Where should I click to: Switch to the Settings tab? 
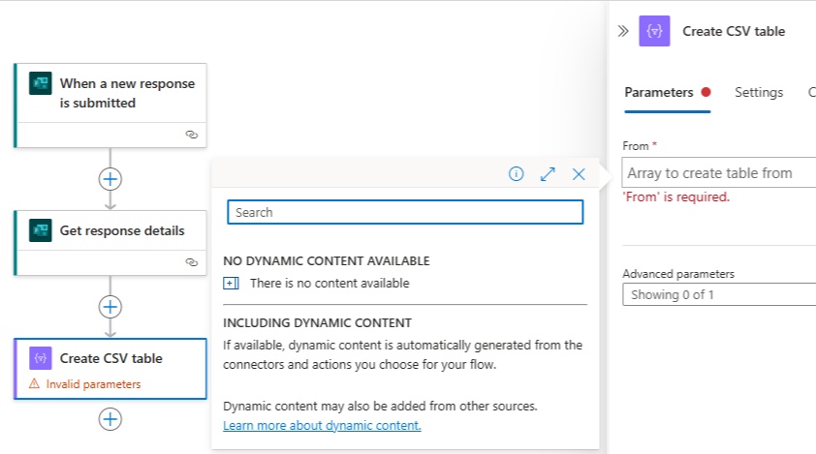[x=759, y=92]
